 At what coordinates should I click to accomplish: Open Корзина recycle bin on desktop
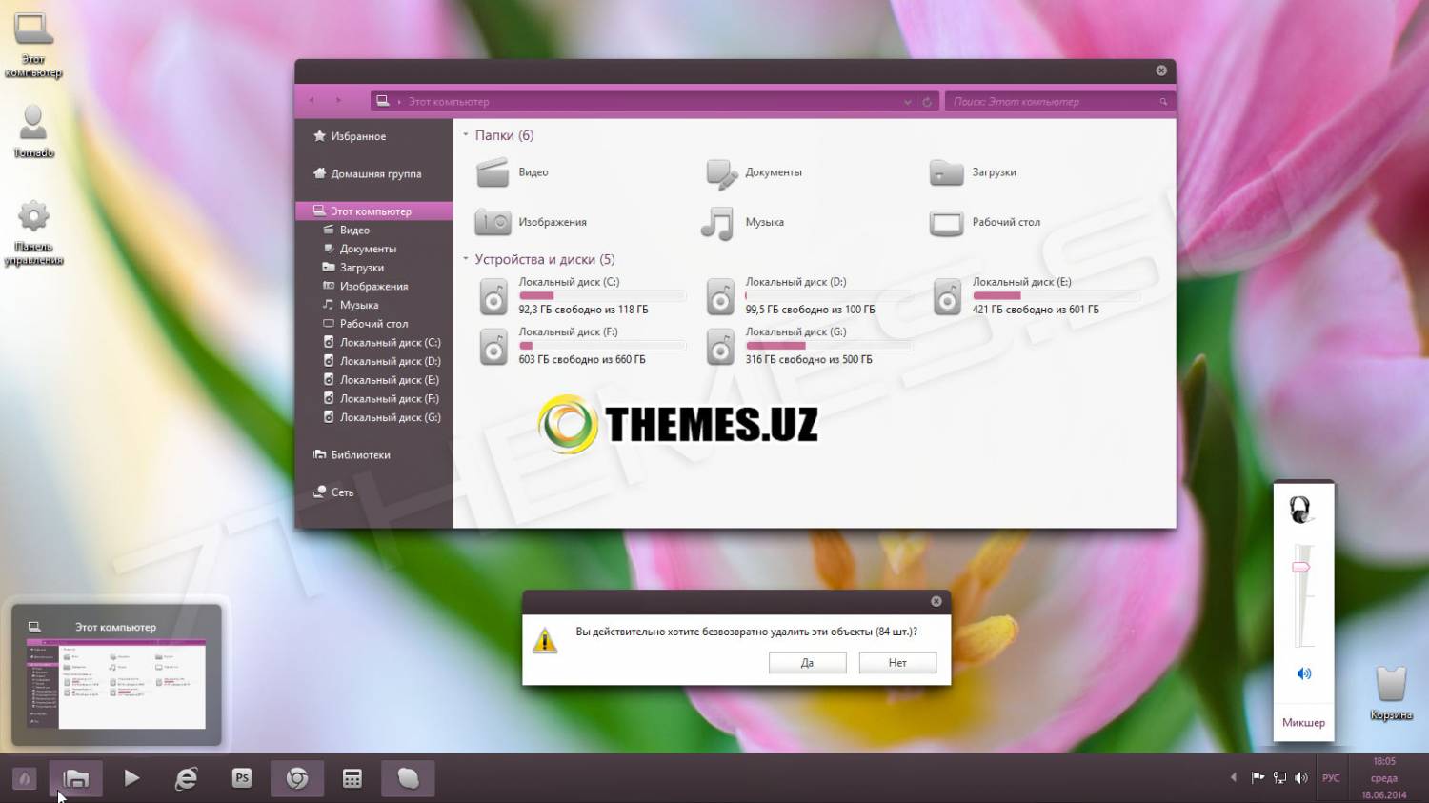coord(1391,684)
